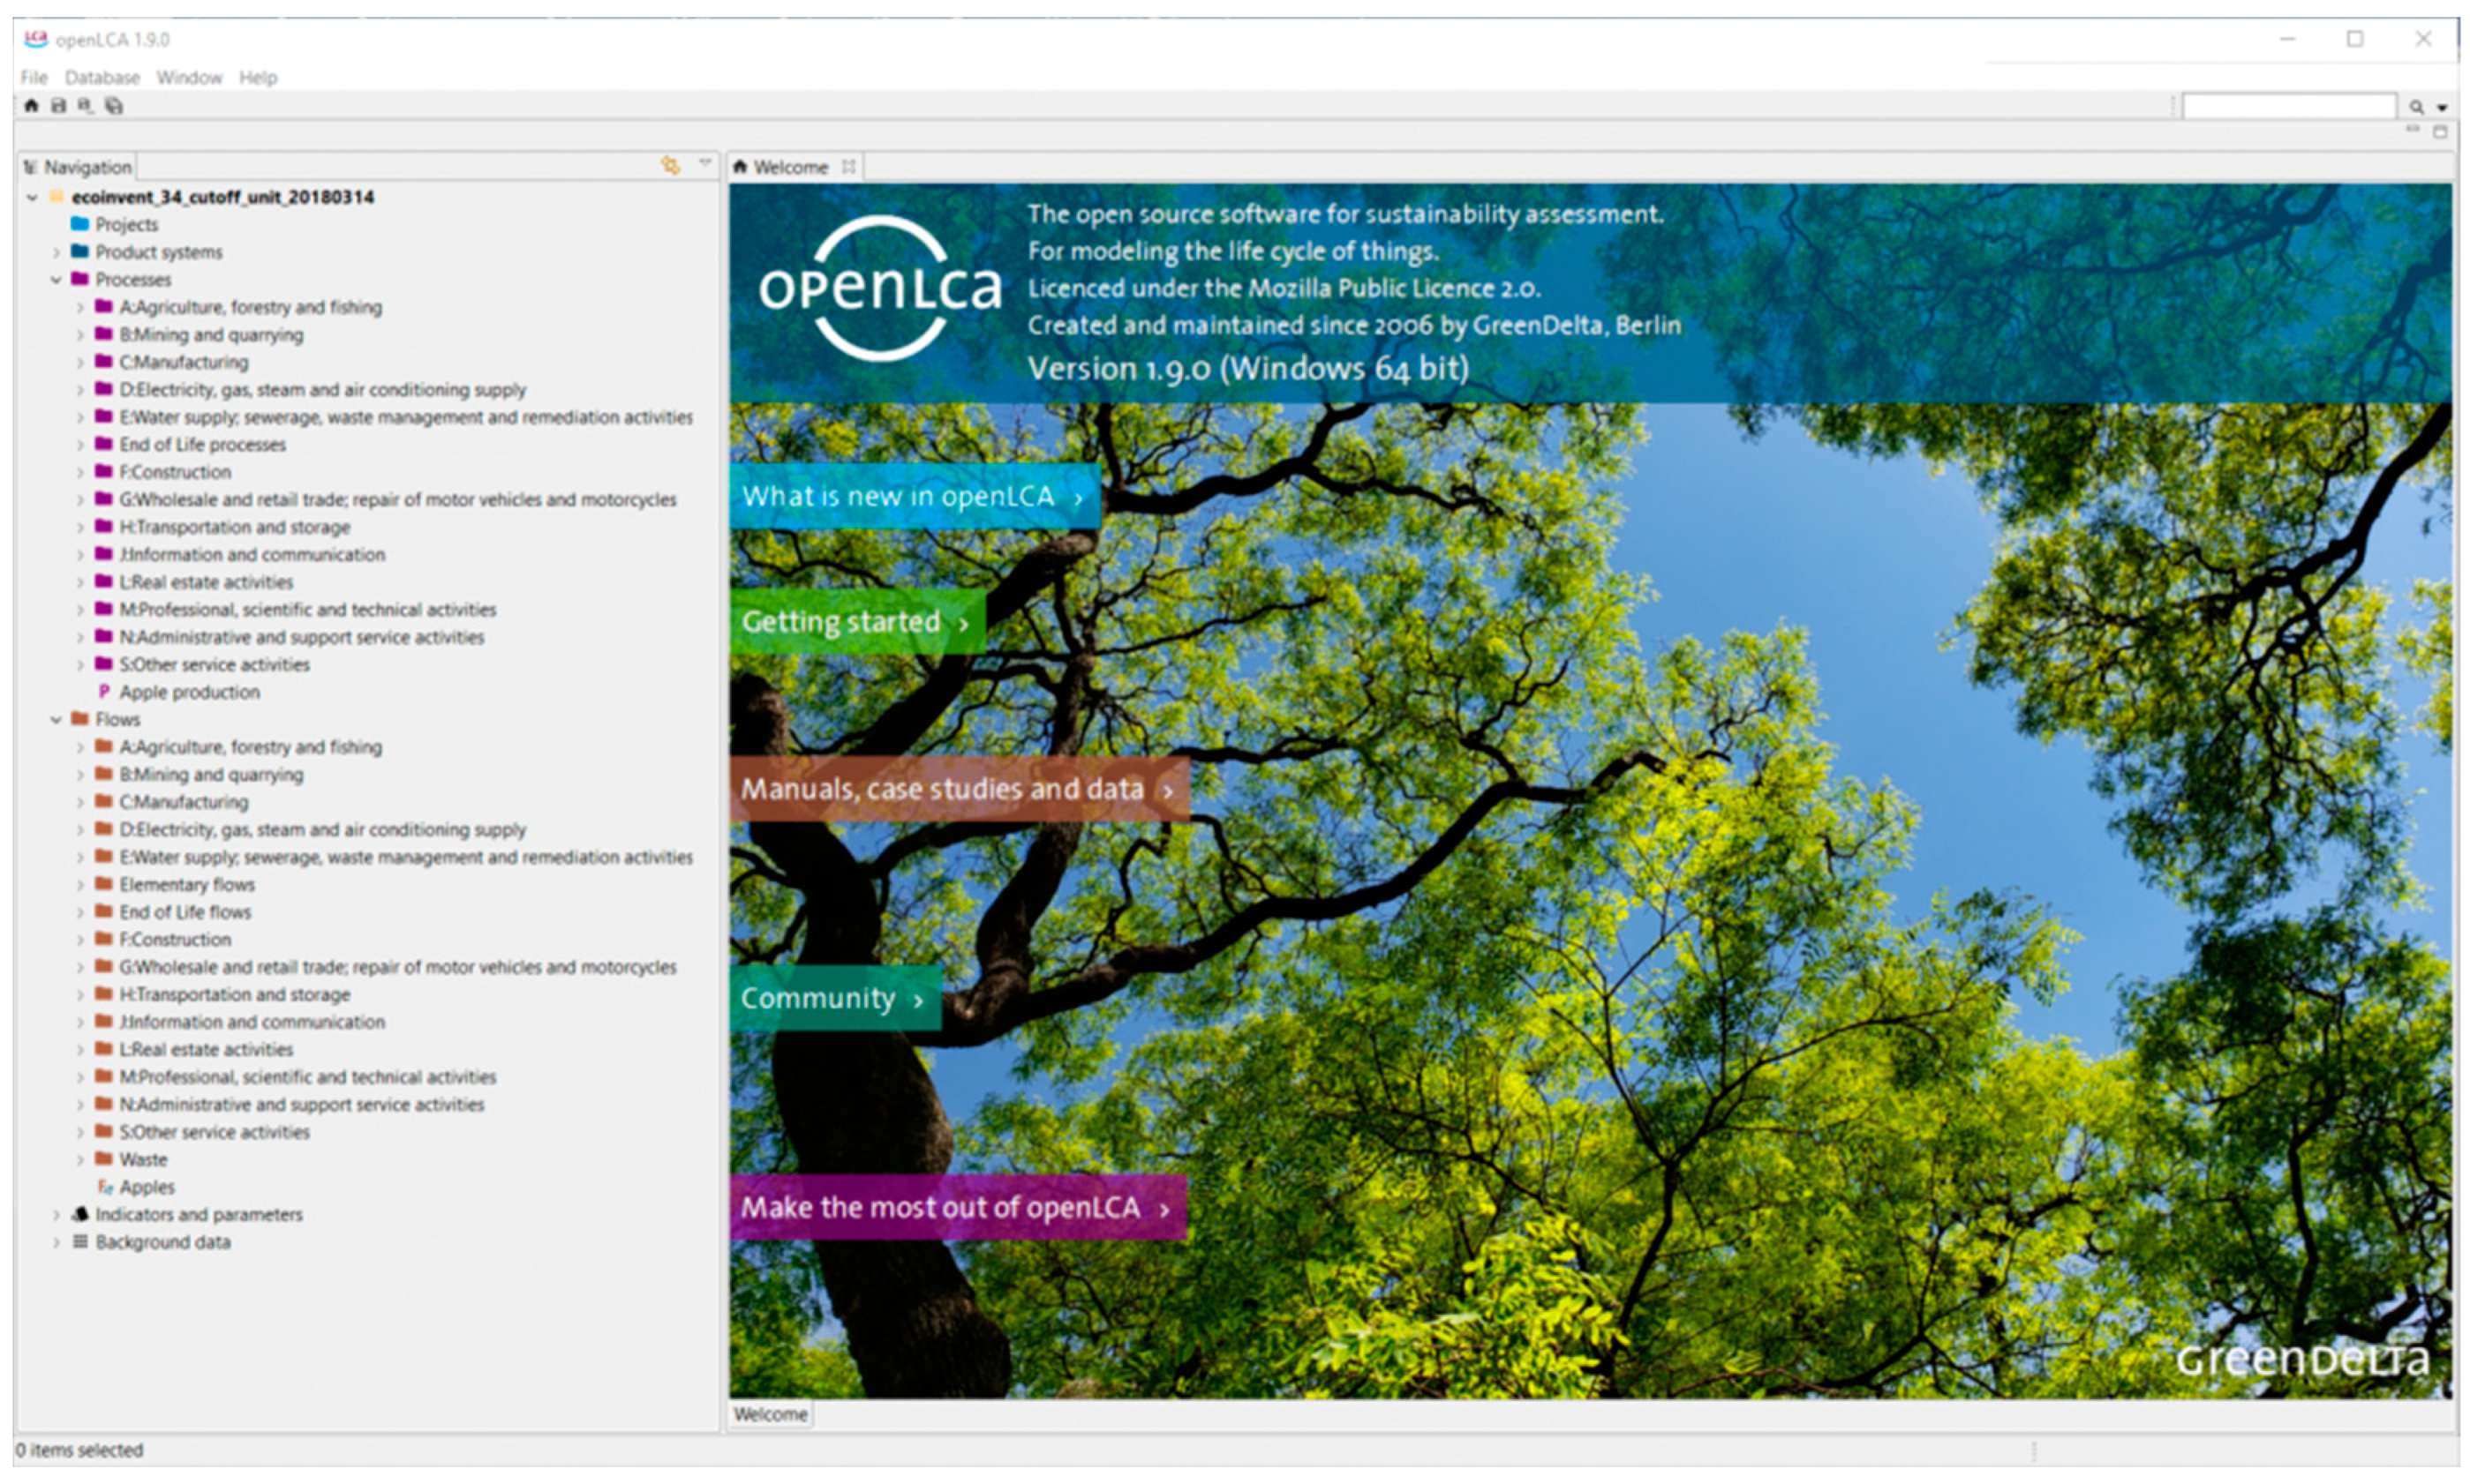Expand the Background data node

click(x=56, y=1242)
